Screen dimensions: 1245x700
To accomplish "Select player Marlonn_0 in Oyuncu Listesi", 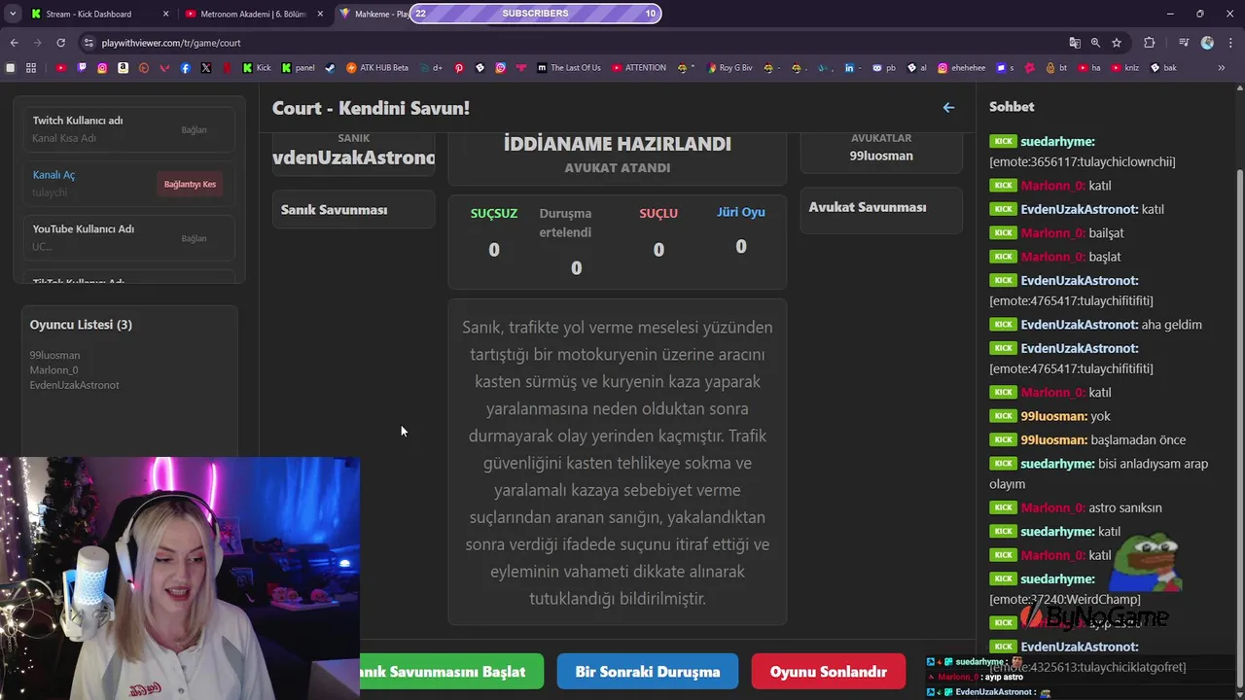I will 53,369.
